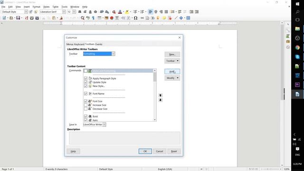Click the Print icon in the toolbar
304x171 pixels.
click(32, 18)
